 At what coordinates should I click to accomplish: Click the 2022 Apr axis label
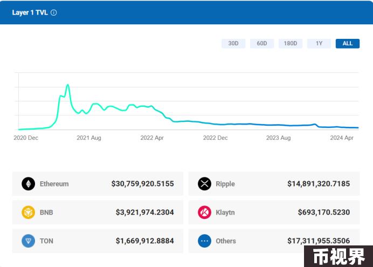click(152, 138)
